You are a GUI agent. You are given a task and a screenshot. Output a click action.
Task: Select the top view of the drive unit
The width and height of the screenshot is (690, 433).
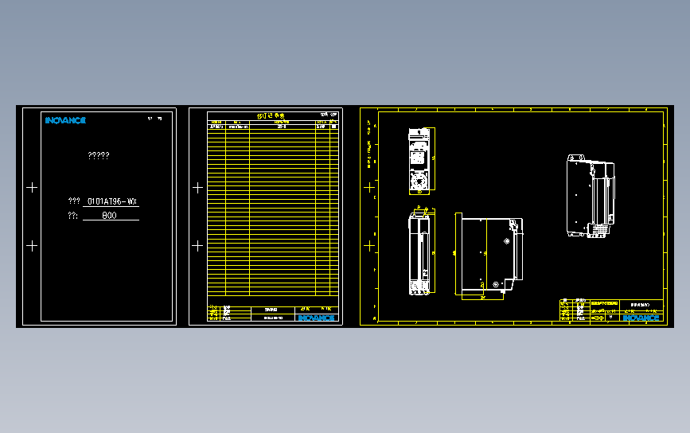click(x=419, y=161)
